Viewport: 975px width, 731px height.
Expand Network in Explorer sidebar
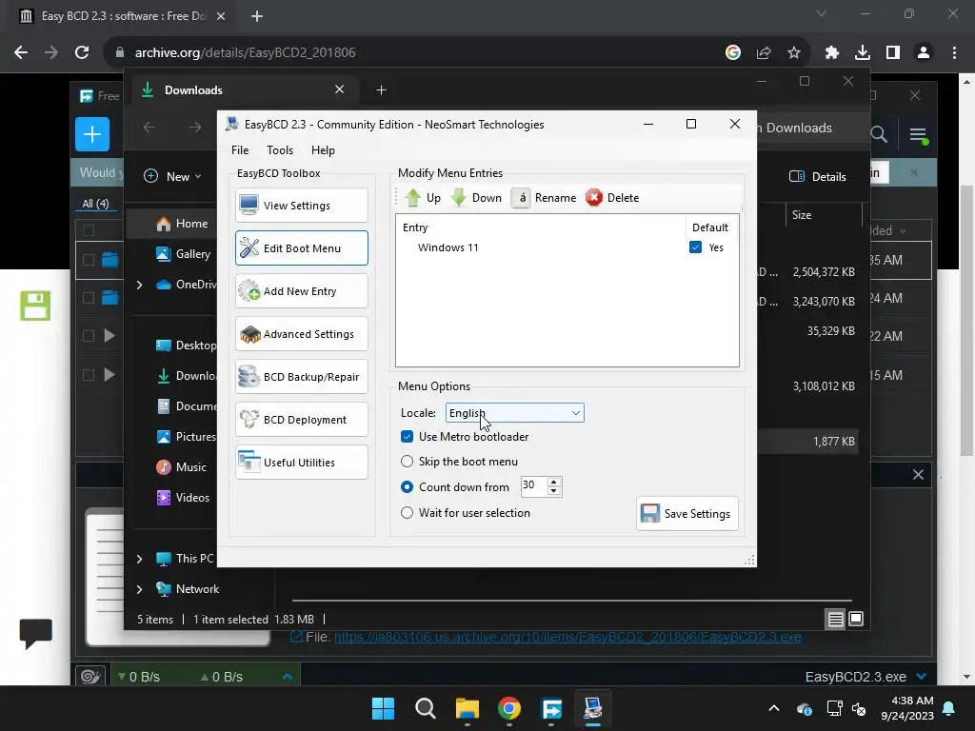coord(139,589)
